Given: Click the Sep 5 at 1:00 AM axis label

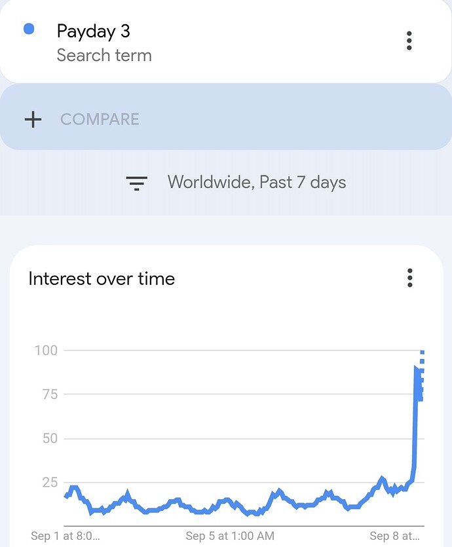Looking at the screenshot, I should click(230, 535).
